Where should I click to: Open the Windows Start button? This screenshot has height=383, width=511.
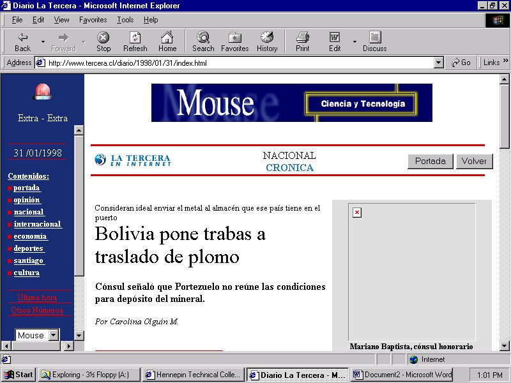pyautogui.click(x=19, y=375)
